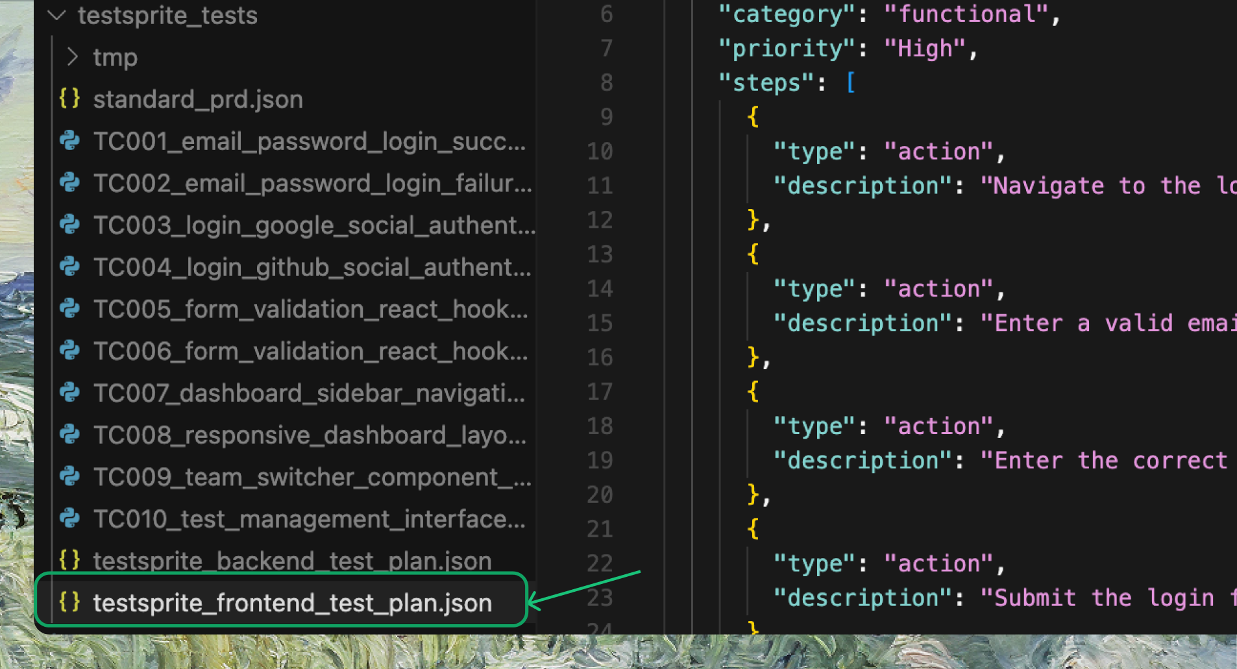Click Python icon beside TC009_team_switcher
The height and width of the screenshot is (669, 1237).
pyautogui.click(x=69, y=477)
